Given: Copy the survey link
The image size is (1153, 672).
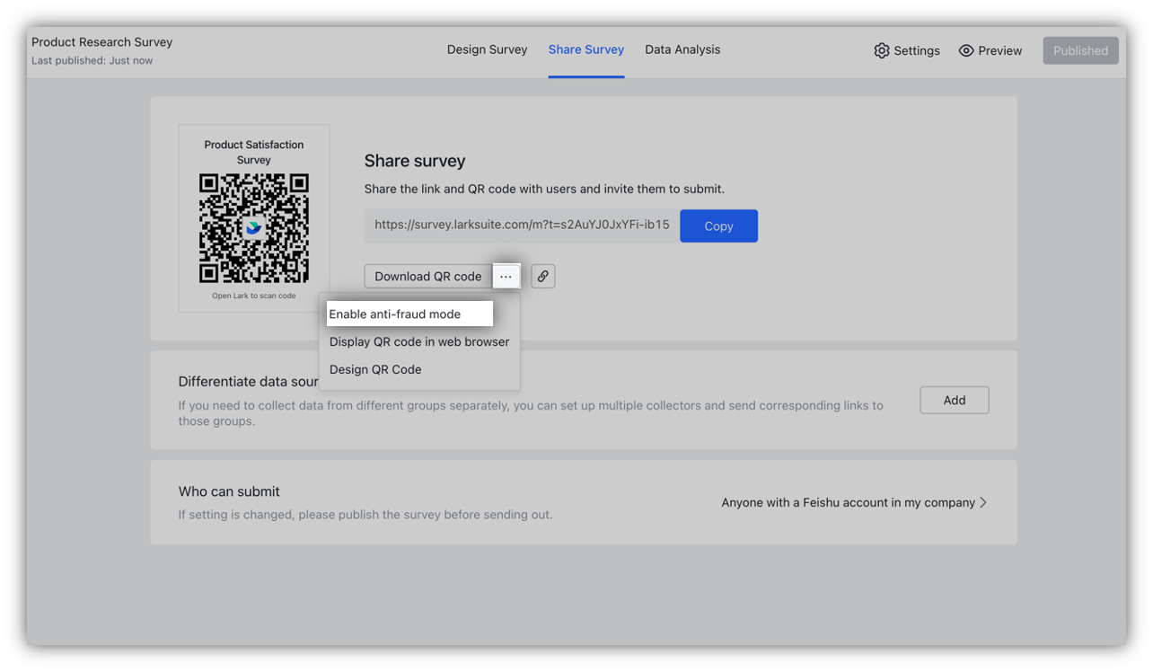Looking at the screenshot, I should click(718, 225).
